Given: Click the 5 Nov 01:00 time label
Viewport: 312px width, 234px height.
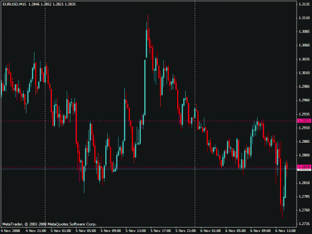Looking at the screenshot, I should tap(61, 231).
